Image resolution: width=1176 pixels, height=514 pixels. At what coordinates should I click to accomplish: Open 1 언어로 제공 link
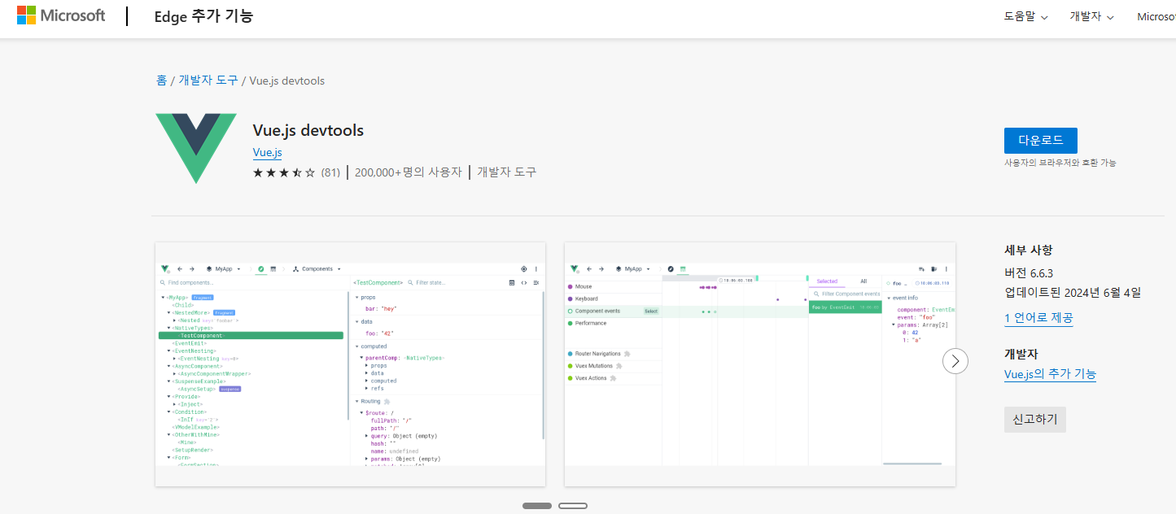1038,318
